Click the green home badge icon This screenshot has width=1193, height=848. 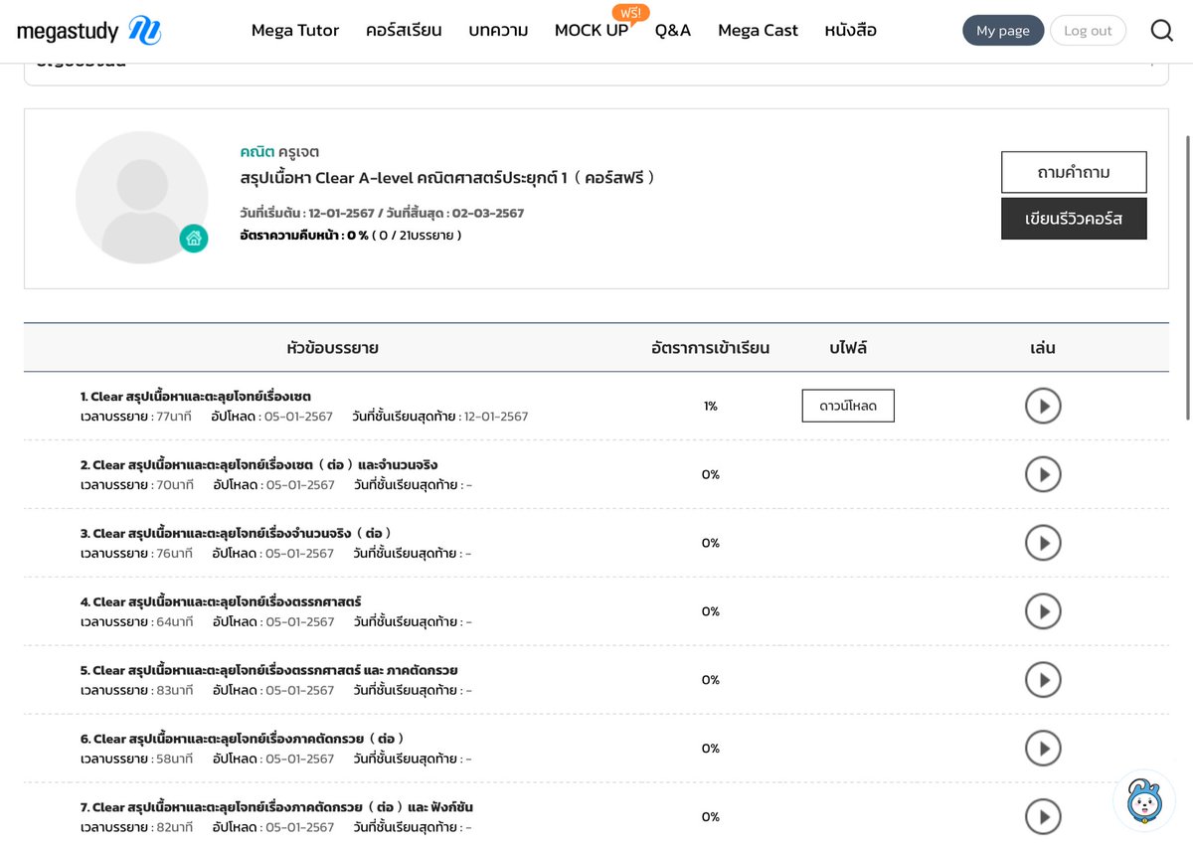194,238
